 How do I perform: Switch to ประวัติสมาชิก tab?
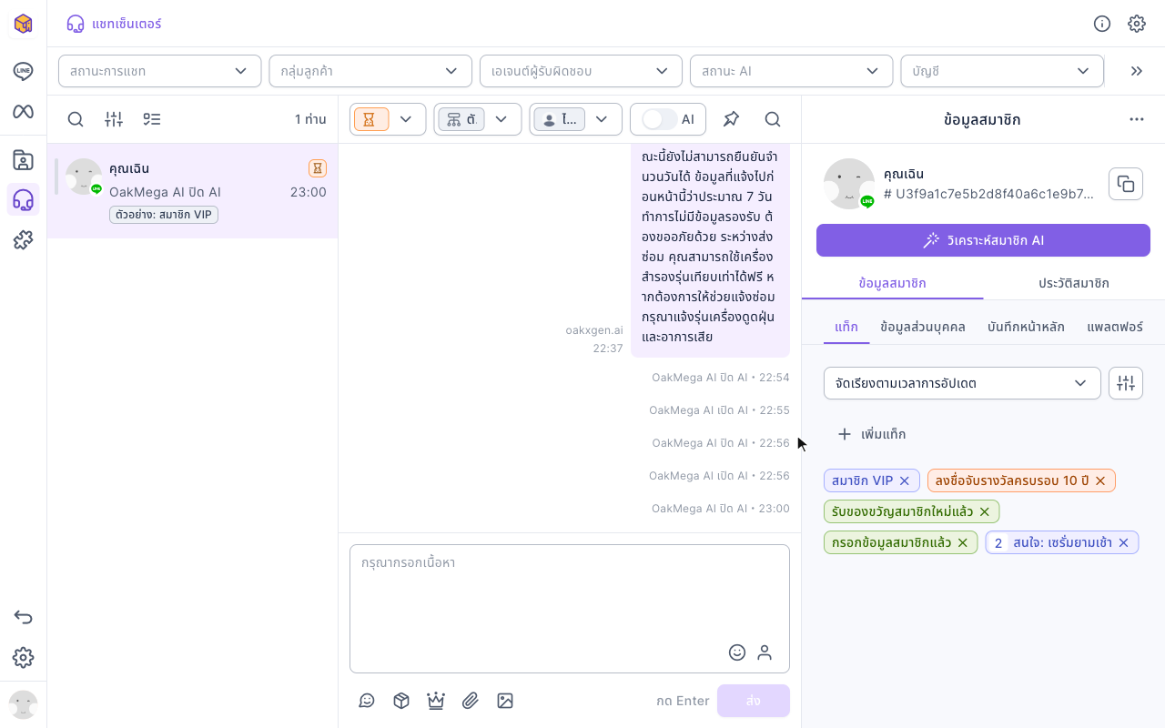point(1074,283)
